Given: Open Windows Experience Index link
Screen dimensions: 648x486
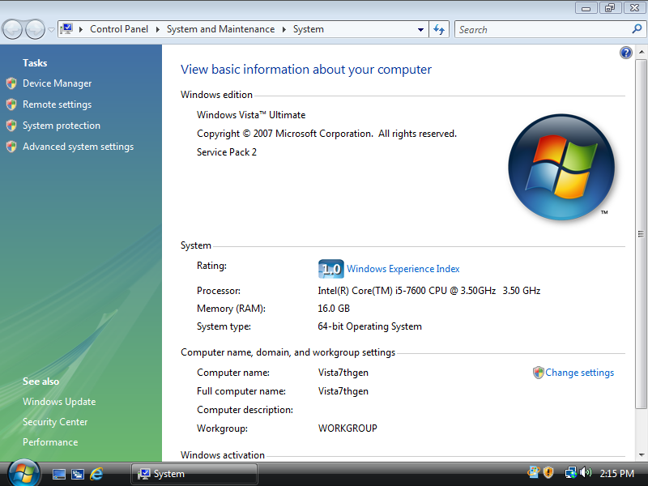Looking at the screenshot, I should (x=403, y=269).
